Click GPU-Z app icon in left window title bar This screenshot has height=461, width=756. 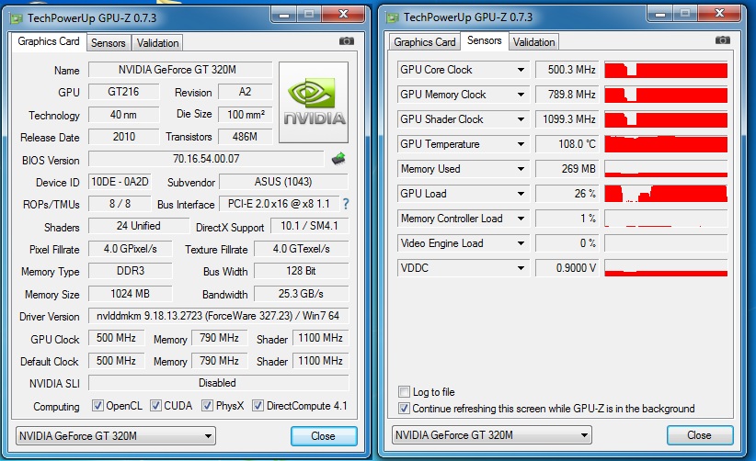[17, 18]
